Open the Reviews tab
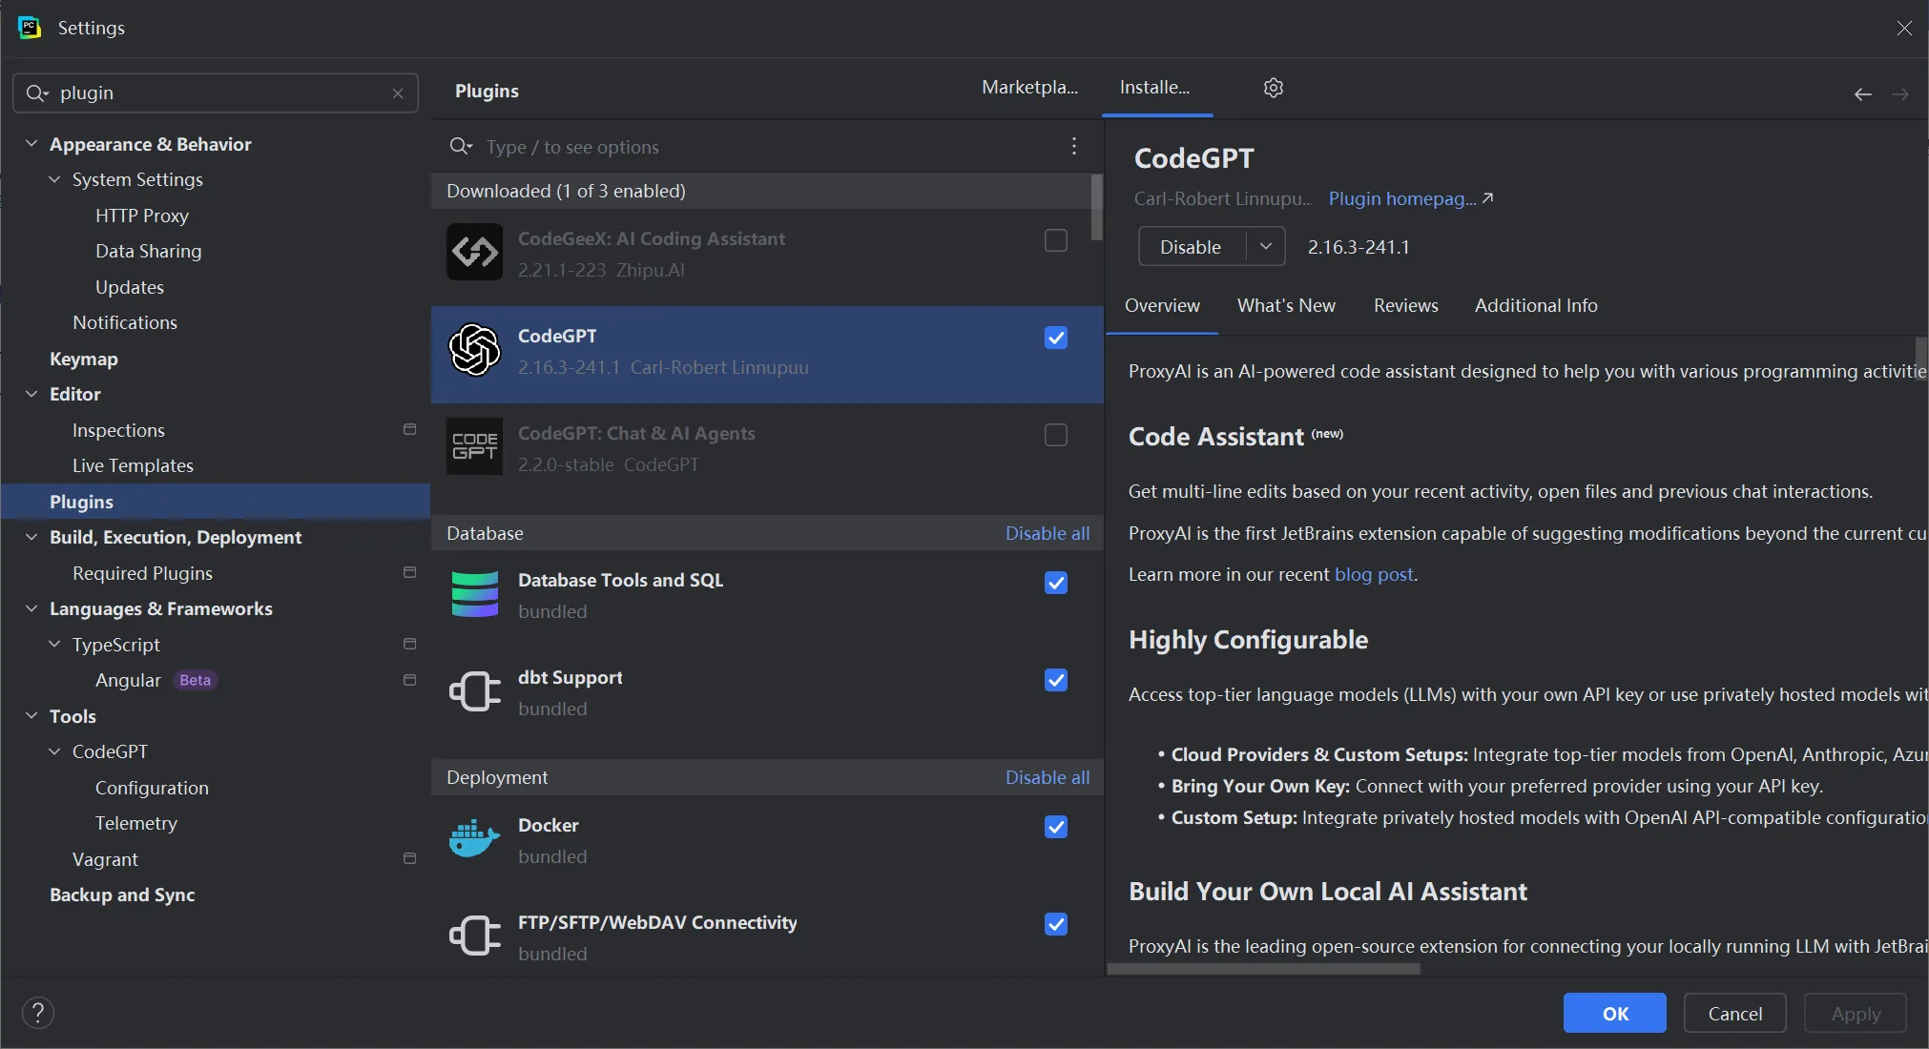Image resolution: width=1929 pixels, height=1049 pixels. tap(1405, 305)
